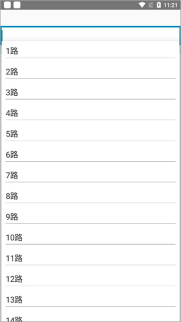Screen dimensions: 181x322
Task: Tap the partially visible 14路 item
Action: (x=90, y=314)
